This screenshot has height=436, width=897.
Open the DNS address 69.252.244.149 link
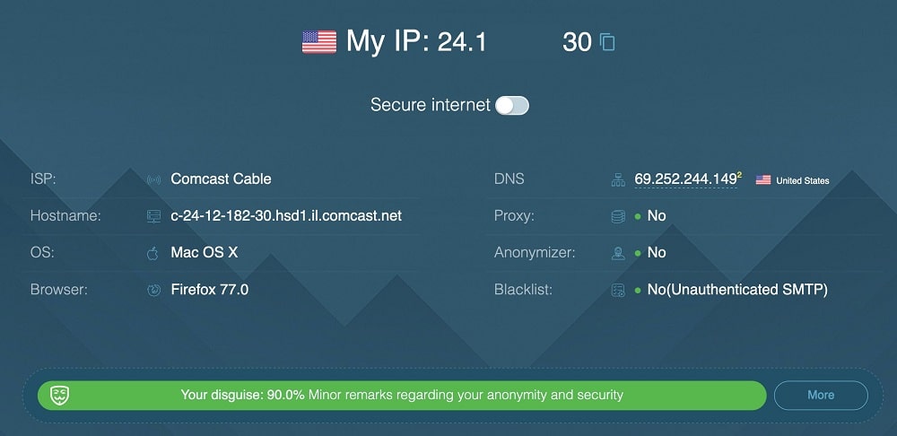(685, 179)
